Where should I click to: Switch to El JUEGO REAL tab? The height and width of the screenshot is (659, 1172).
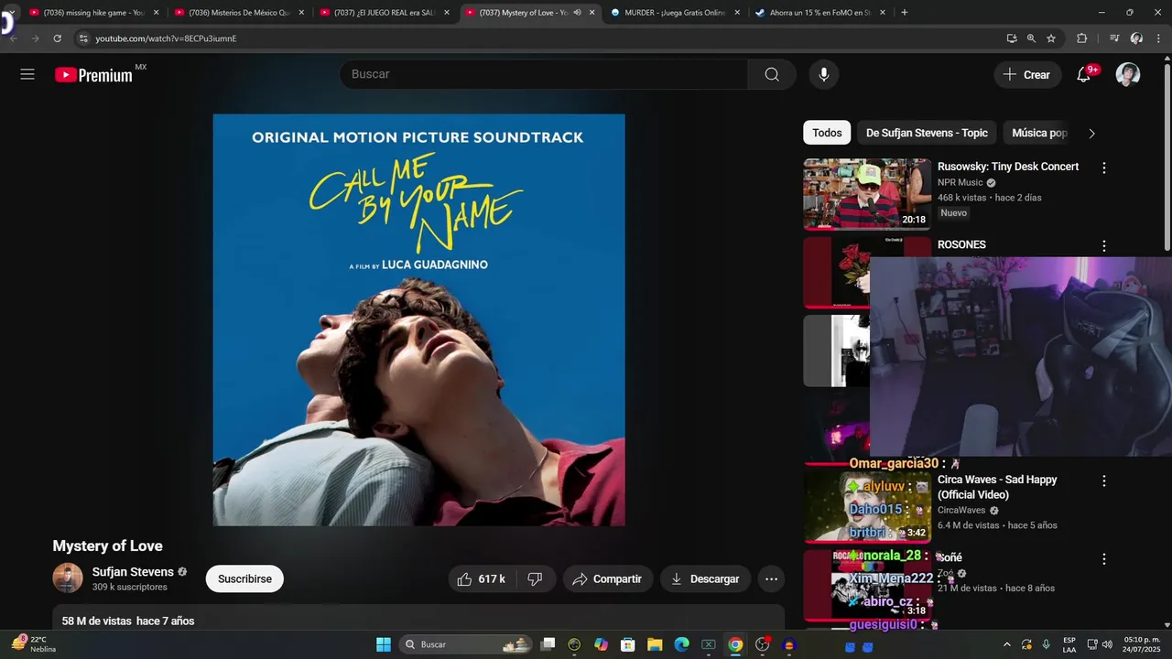383,13
